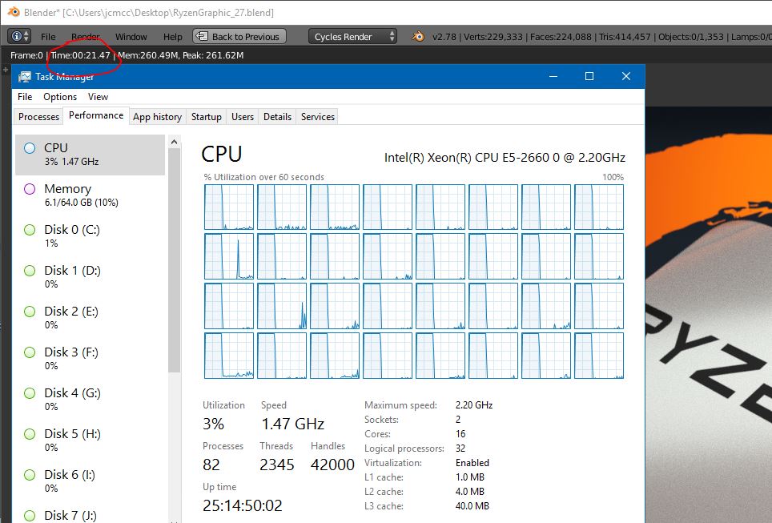Viewport: 772px width, 523px height.
Task: Click the purple Memory circle icon
Action: pos(30,188)
